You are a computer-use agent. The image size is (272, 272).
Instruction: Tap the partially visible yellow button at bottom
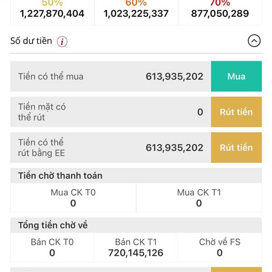pyautogui.click(x=236, y=270)
